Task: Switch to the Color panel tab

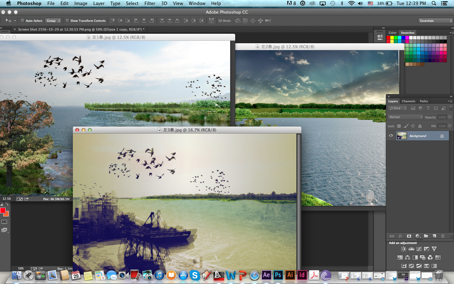Action: point(393,33)
